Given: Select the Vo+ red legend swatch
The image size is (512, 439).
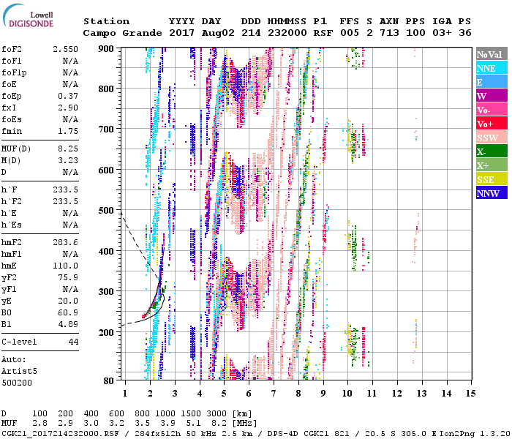Looking at the screenshot, I should (x=492, y=124).
